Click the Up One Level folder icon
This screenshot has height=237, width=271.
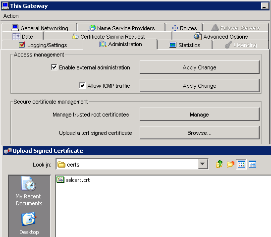pos(219,164)
